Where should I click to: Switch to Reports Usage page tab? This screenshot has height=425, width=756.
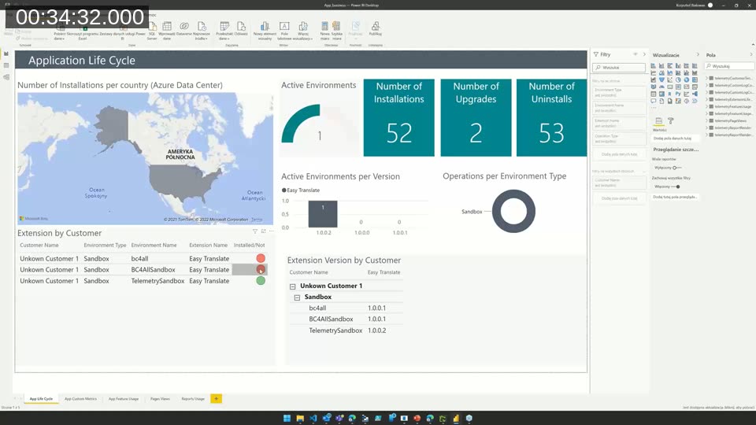(193, 399)
